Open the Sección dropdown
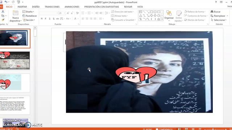This screenshot has height=130, width=232. 29,20
